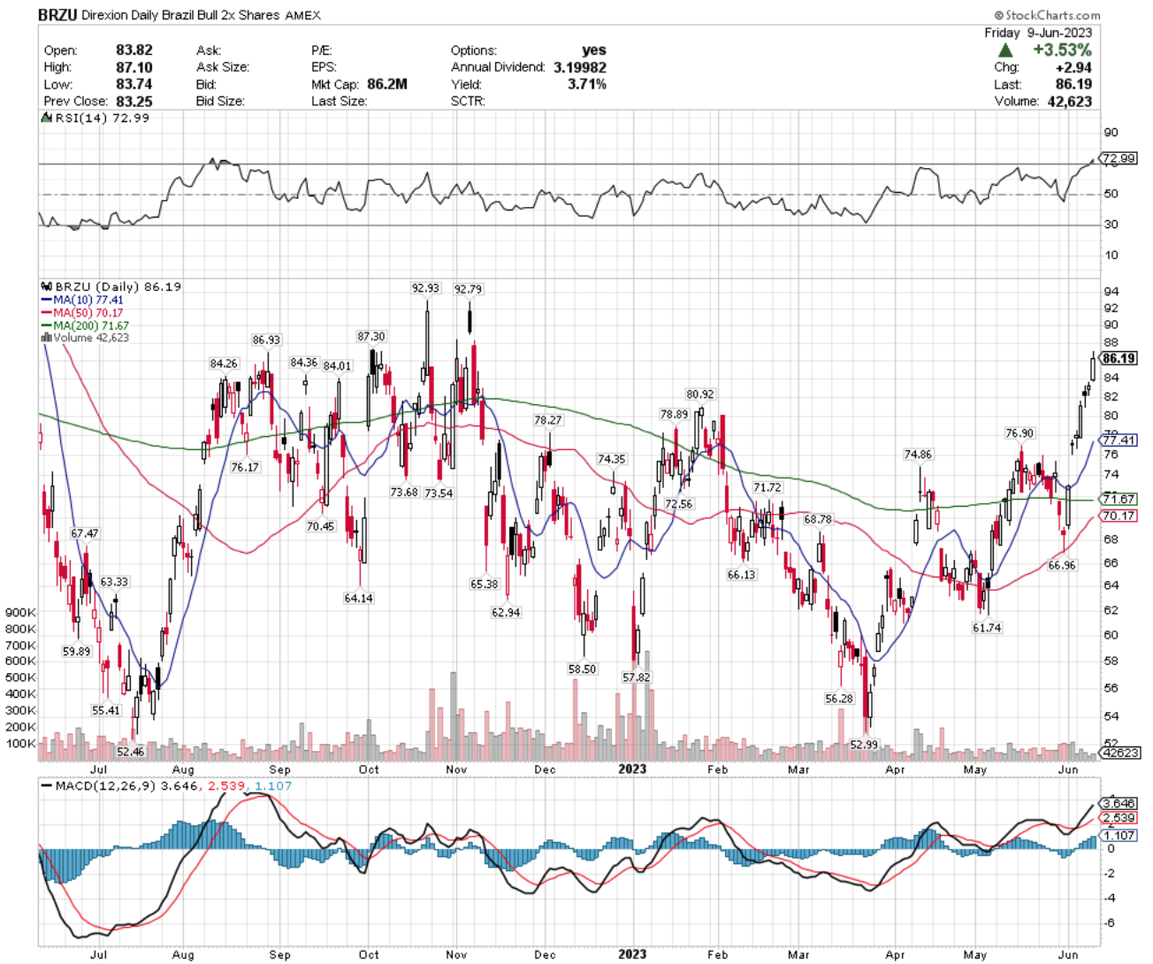
Task: Click the 57.82 low price label
Action: [x=636, y=677]
